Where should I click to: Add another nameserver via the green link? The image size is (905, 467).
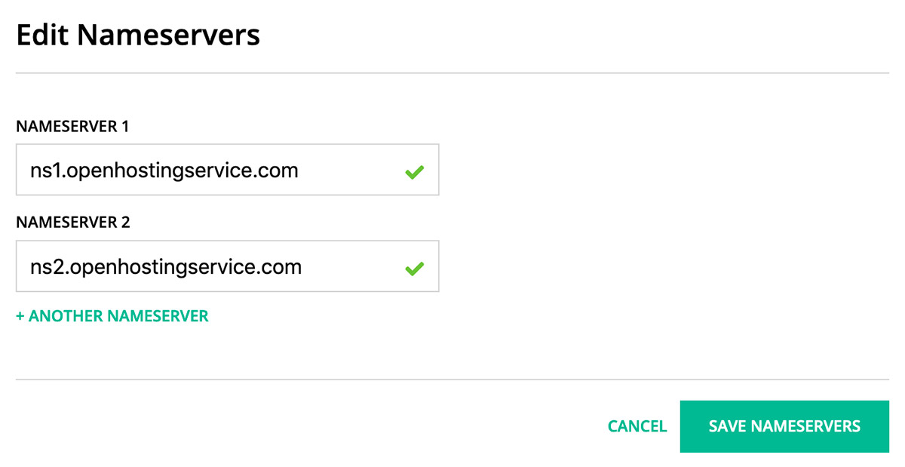112,316
